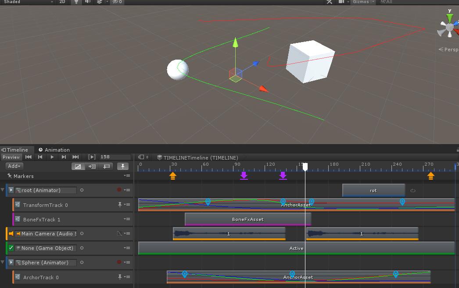Click the blue keyframe pin near frame 65 on TransformTrack
459x288 pixels.
coord(208,202)
